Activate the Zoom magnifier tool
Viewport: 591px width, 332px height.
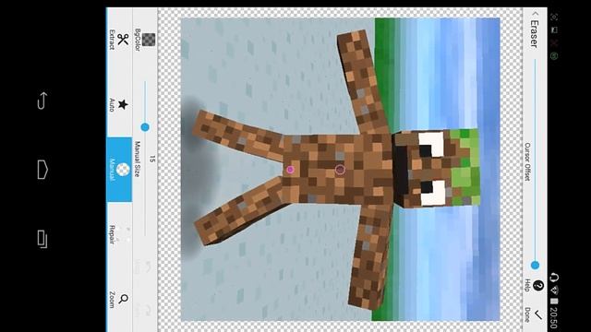click(119, 299)
